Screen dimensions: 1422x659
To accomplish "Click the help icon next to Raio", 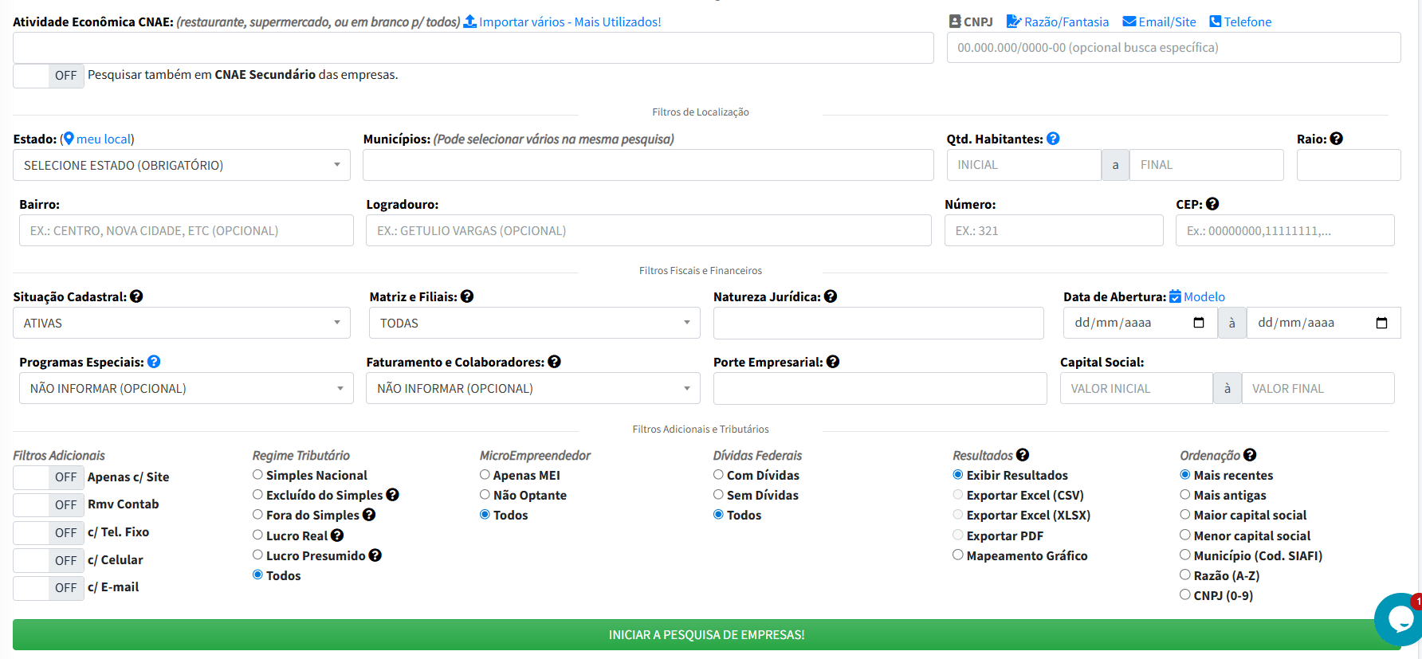I will tap(1337, 139).
